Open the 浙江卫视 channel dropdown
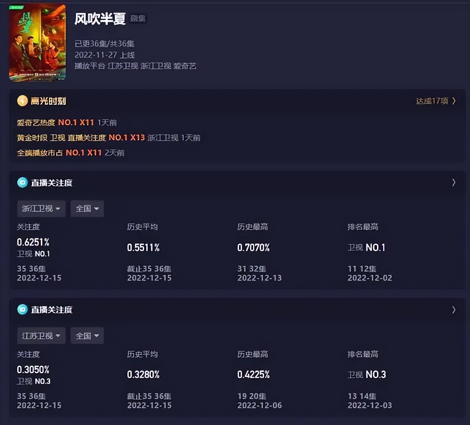 [x=41, y=208]
